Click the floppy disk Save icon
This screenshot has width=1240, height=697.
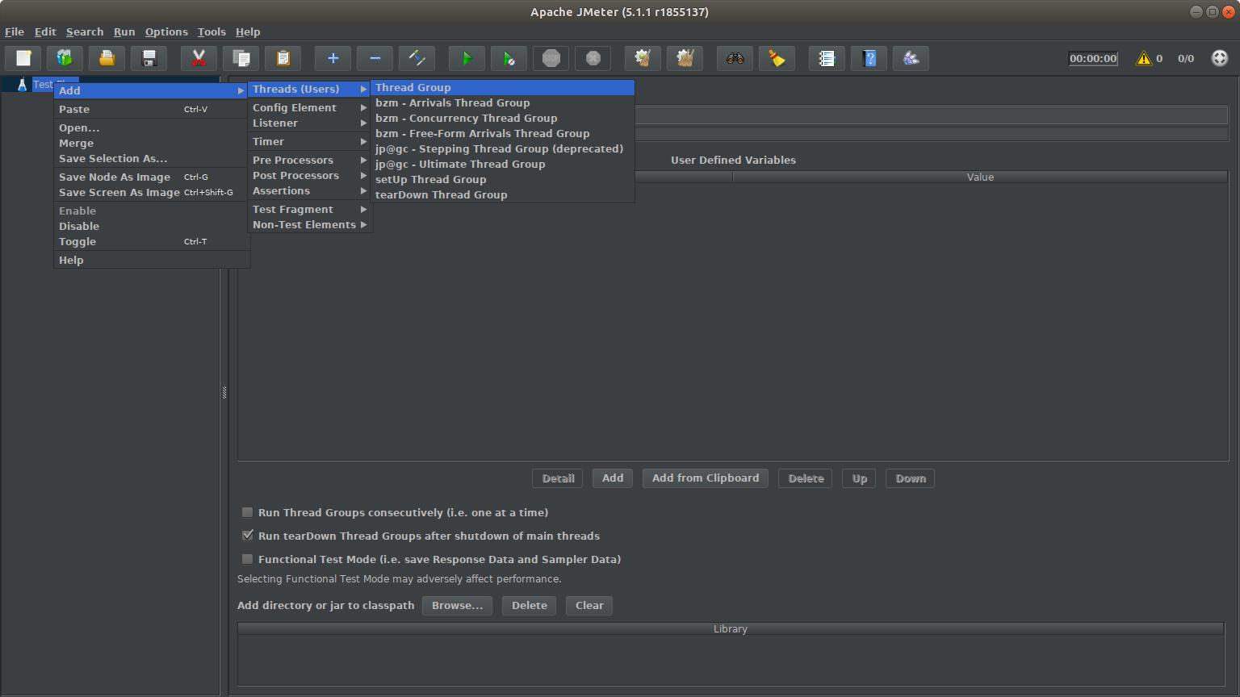tap(149, 58)
